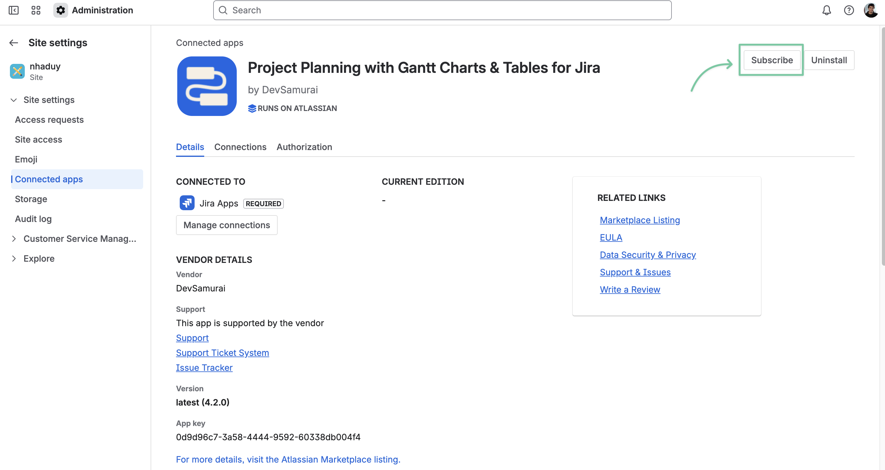The width and height of the screenshot is (885, 470).
Task: Switch to the Connections tab
Action: (x=240, y=147)
